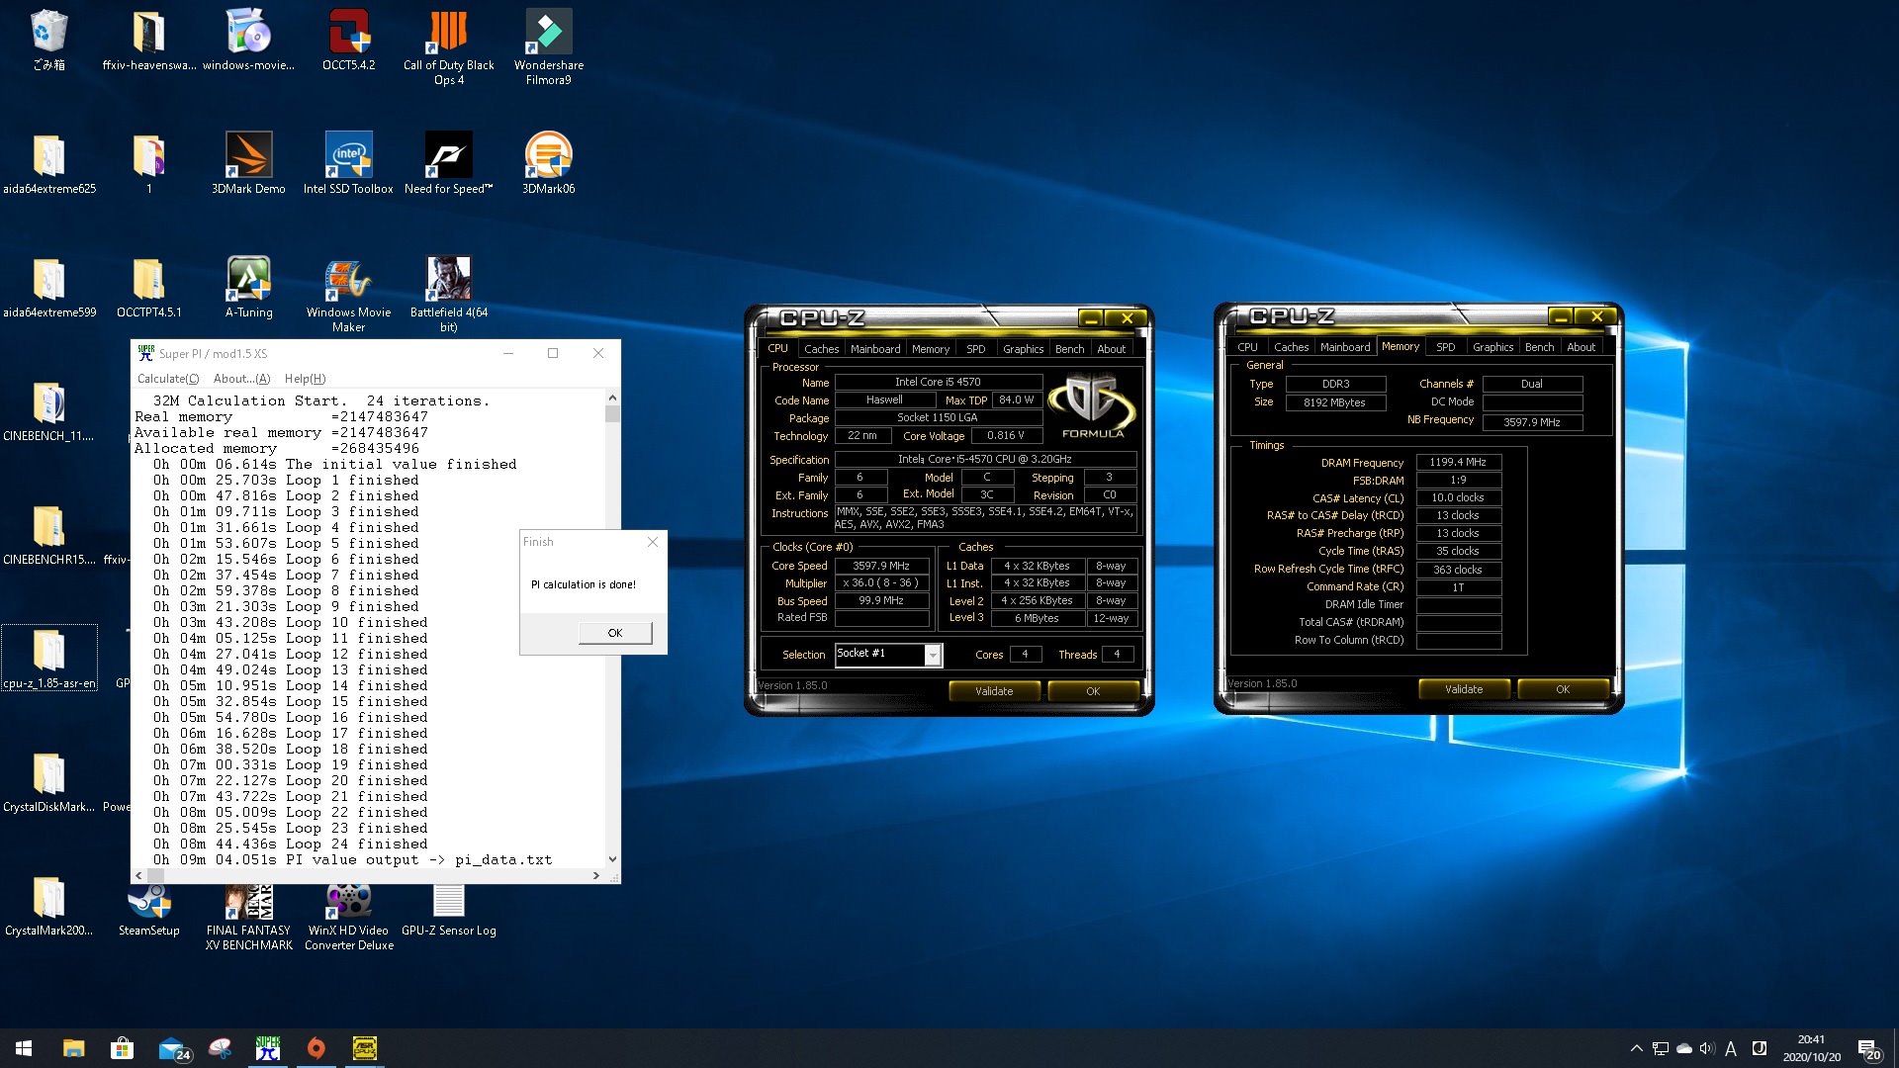Open the Recycle Bin desktop icon
Screen dimensions: 1899x1068
(x=48, y=40)
